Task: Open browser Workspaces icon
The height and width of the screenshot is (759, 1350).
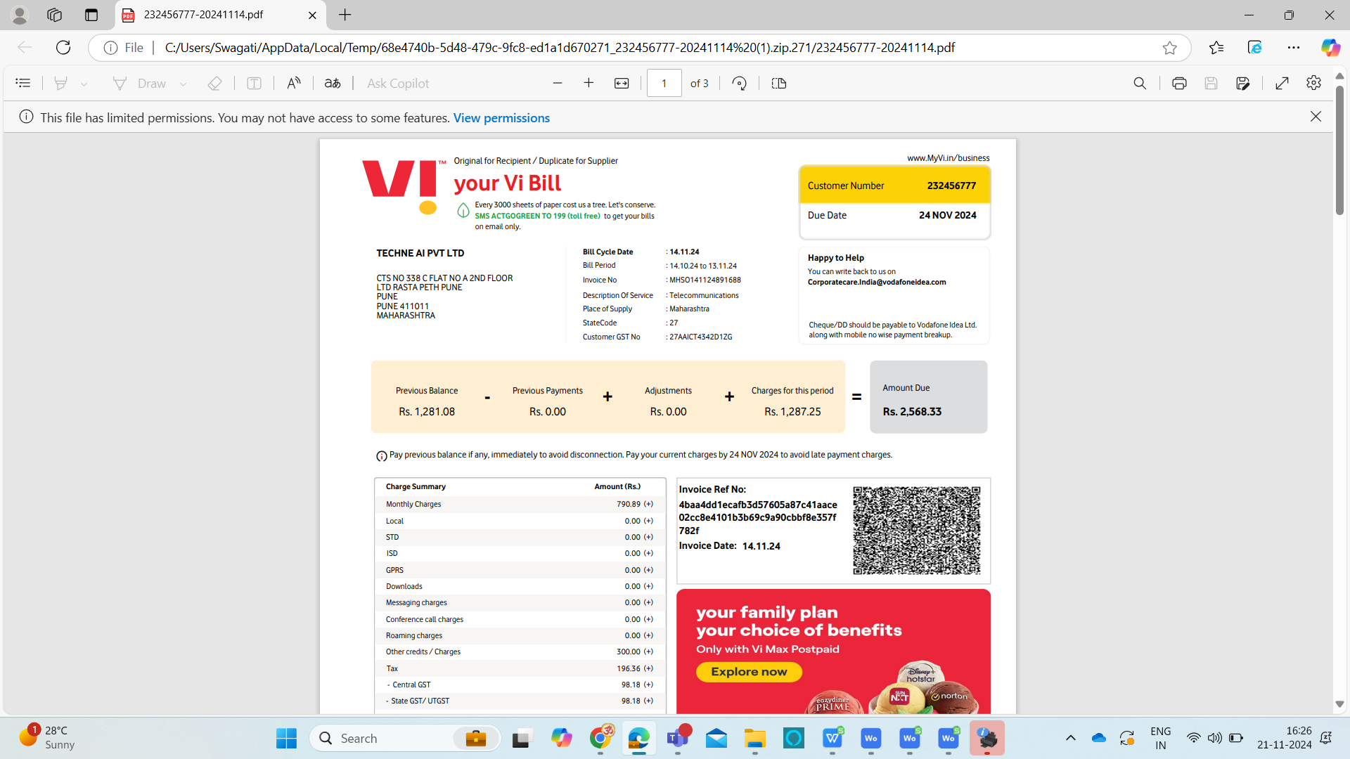Action: [x=55, y=15]
